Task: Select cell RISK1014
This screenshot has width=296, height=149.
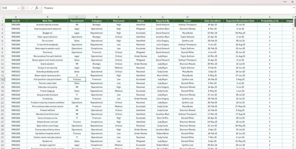Action: tap(16, 79)
